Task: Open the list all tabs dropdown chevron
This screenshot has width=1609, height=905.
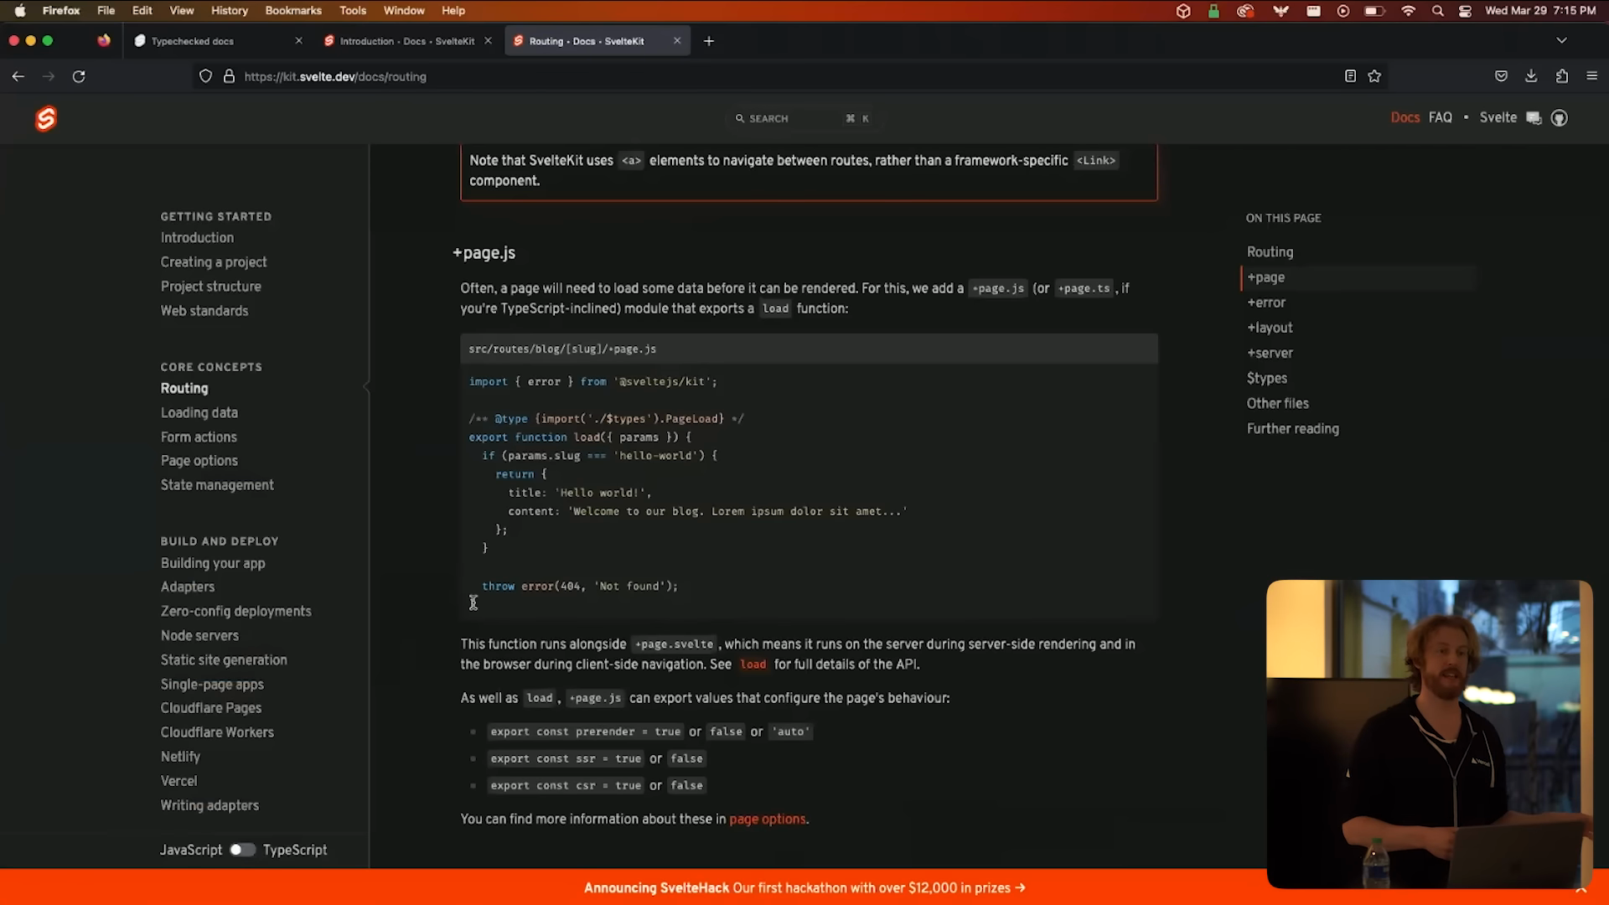Action: pyautogui.click(x=1561, y=40)
